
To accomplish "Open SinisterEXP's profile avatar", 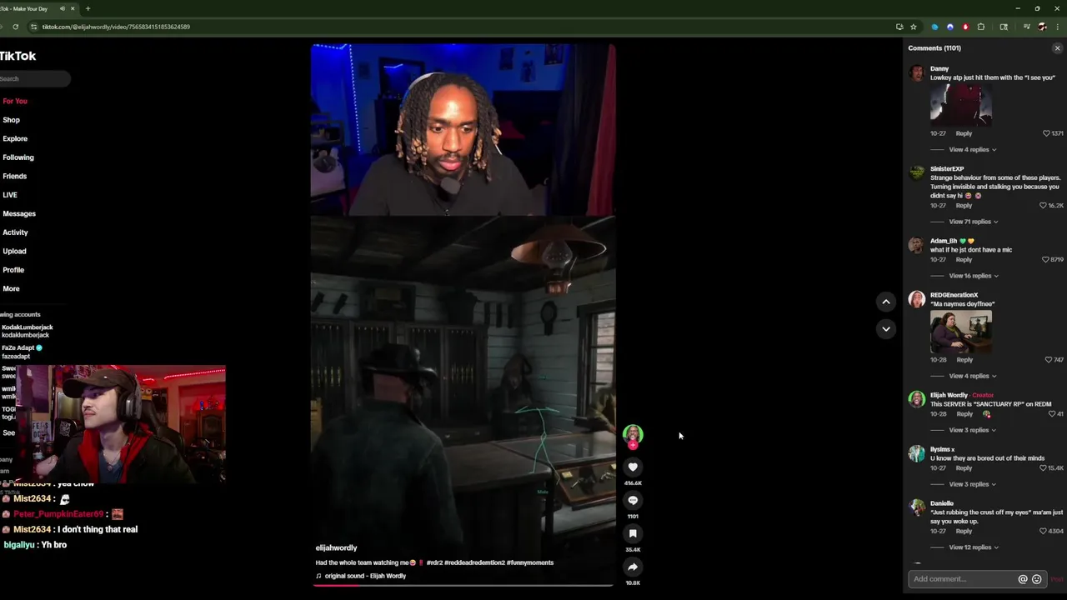I will [917, 173].
